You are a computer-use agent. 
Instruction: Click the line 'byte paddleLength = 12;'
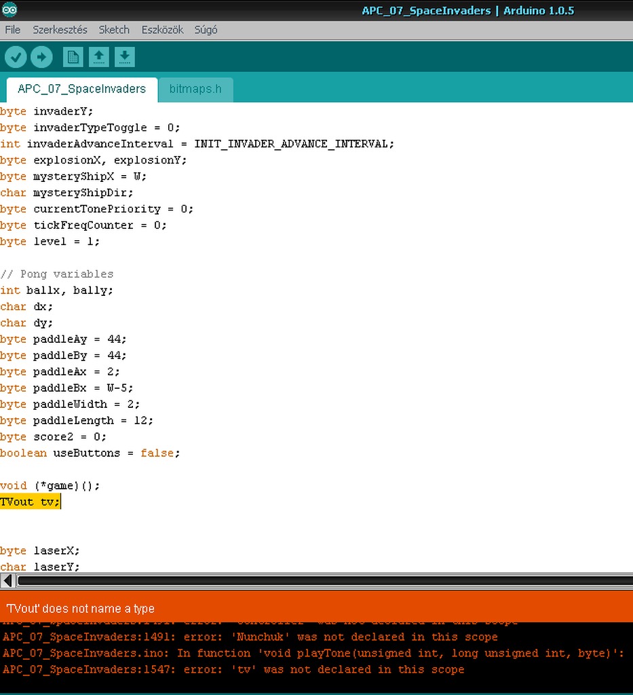(x=77, y=421)
